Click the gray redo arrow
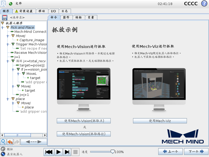The width and height of the screenshot is (209, 157). point(17,142)
